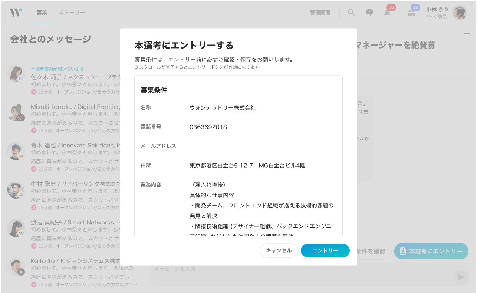This screenshot has height=293, width=477.
Task: Open 小林奈々's profile avatar menu
Action: [459, 12]
